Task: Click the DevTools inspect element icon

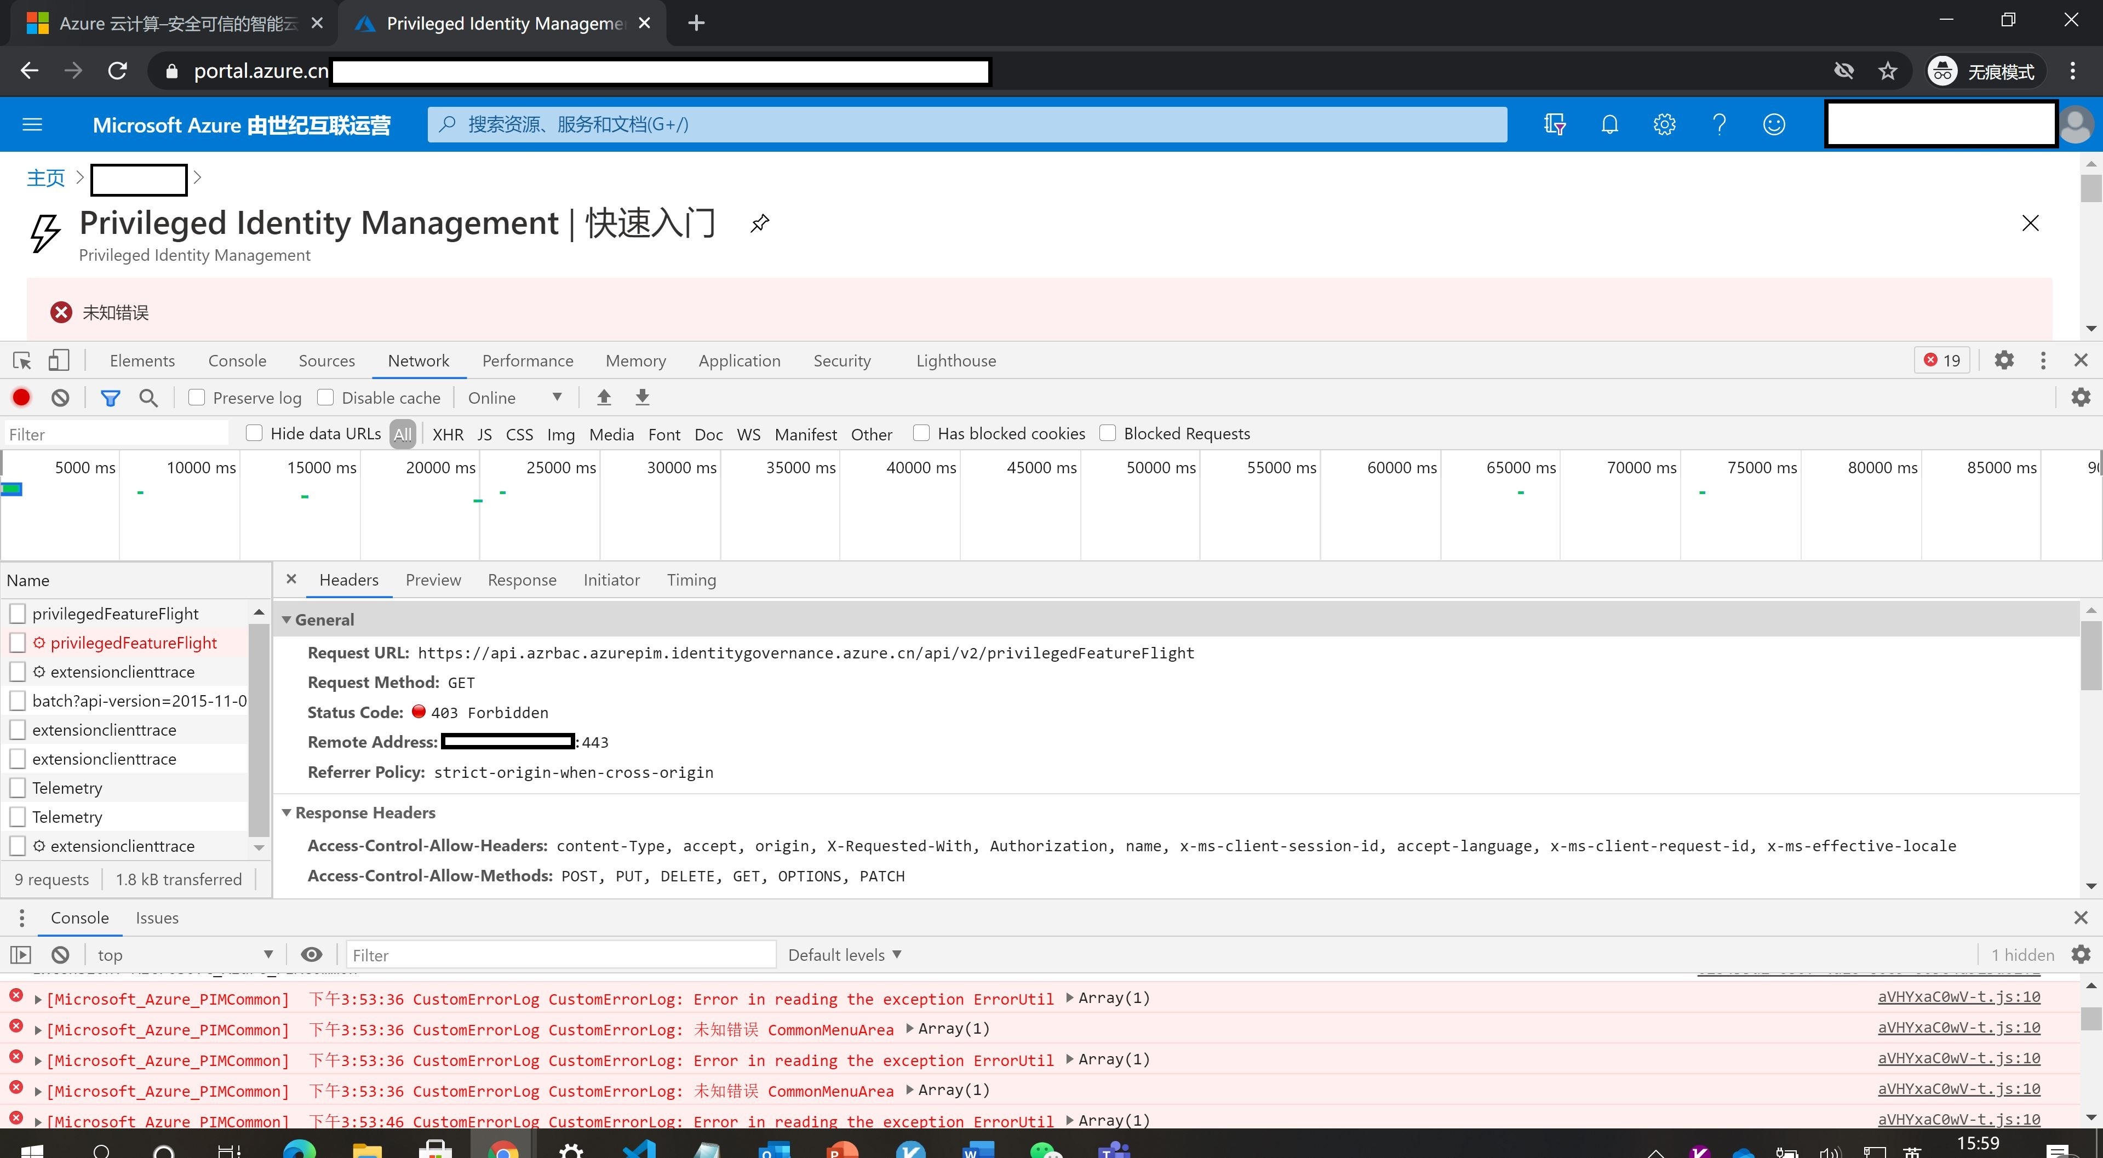Action: coord(22,360)
